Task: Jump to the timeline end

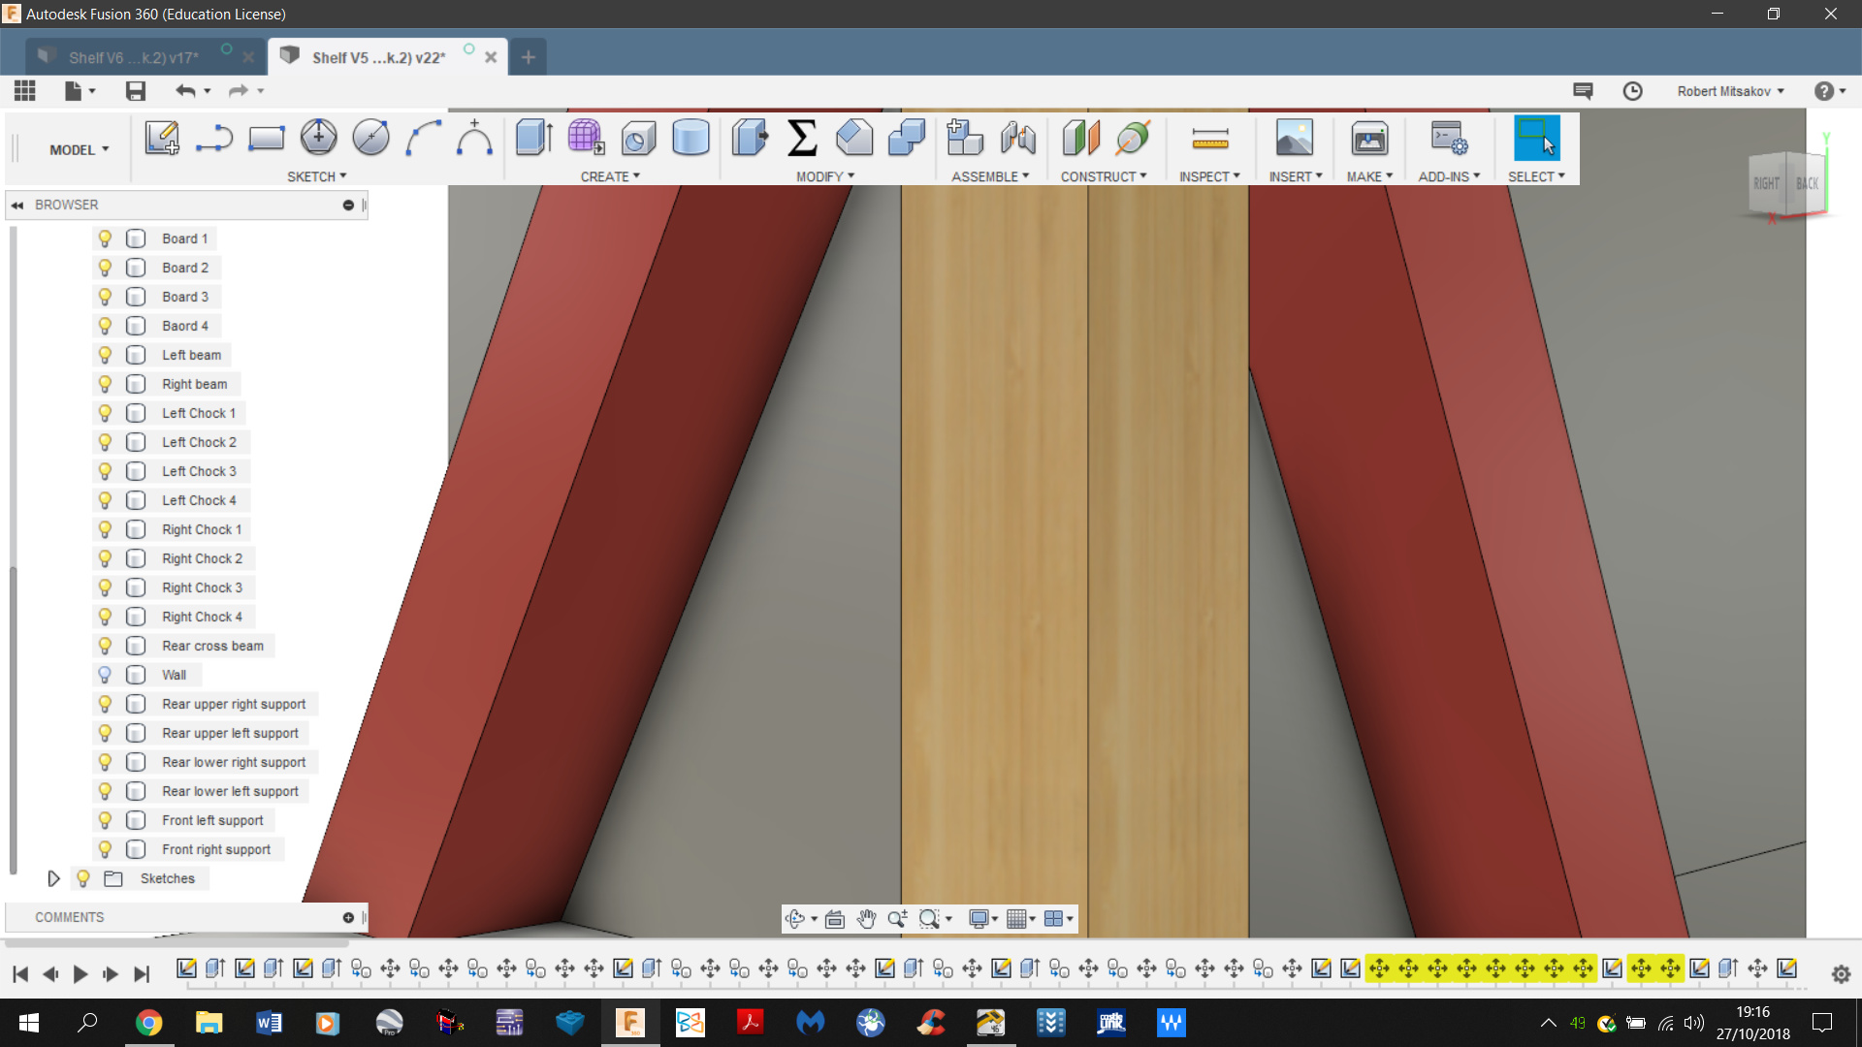Action: [142, 974]
